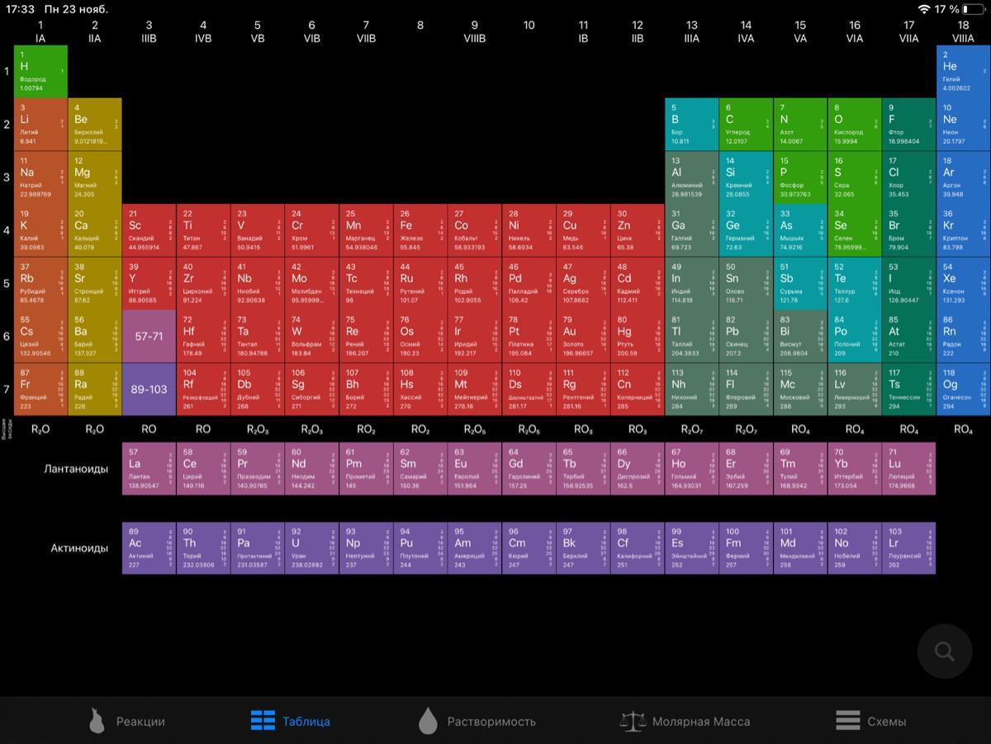The image size is (991, 744).
Task: Select the Oxygen (O) element tile
Action: point(854,125)
